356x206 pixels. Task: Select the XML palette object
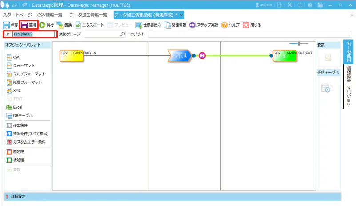[14, 90]
